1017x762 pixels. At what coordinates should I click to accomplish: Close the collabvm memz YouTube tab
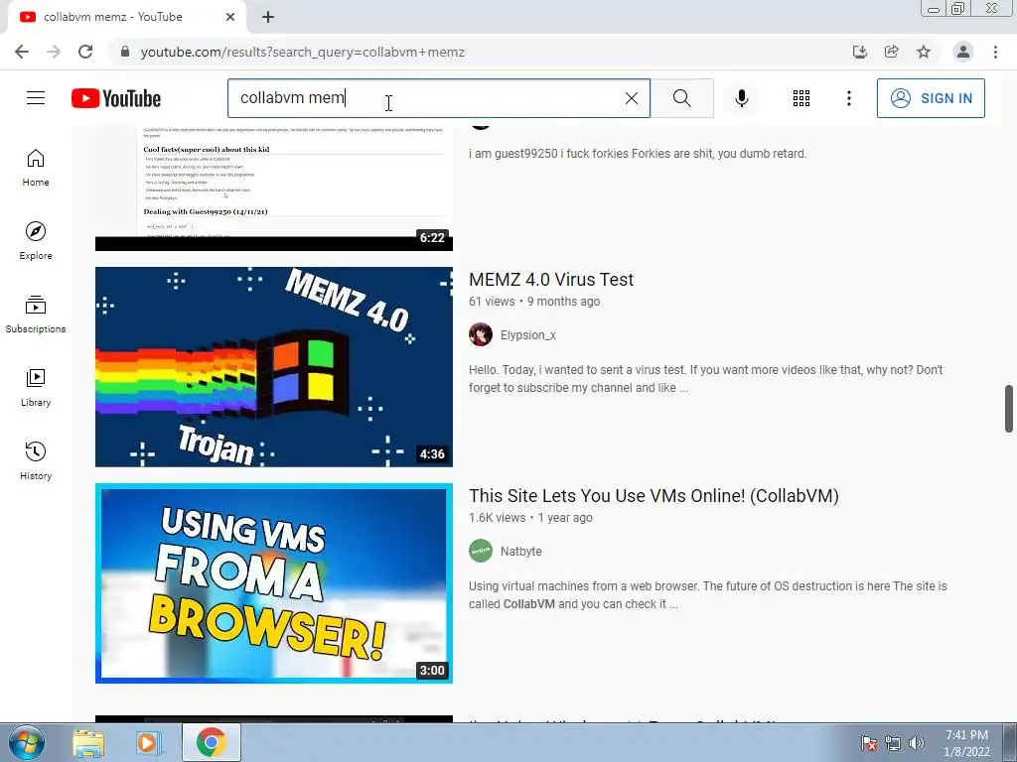point(230,17)
